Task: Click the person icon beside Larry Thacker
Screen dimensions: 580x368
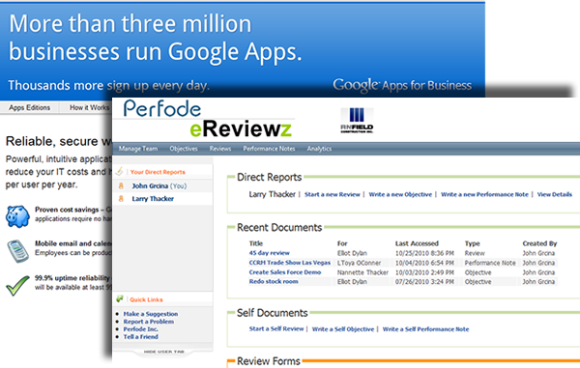Action: [x=121, y=199]
